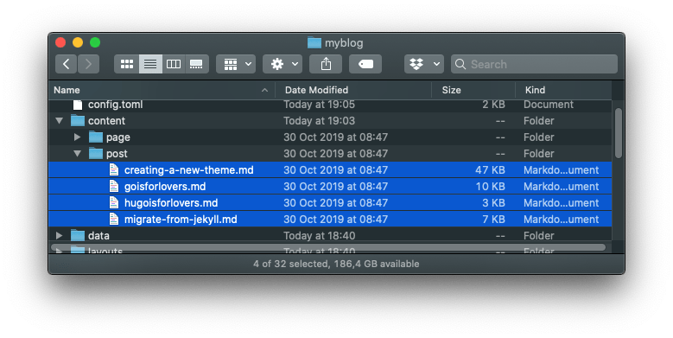Viewport: 673px width, 338px height.
Task: Expand the page folder
Action: click(x=77, y=137)
